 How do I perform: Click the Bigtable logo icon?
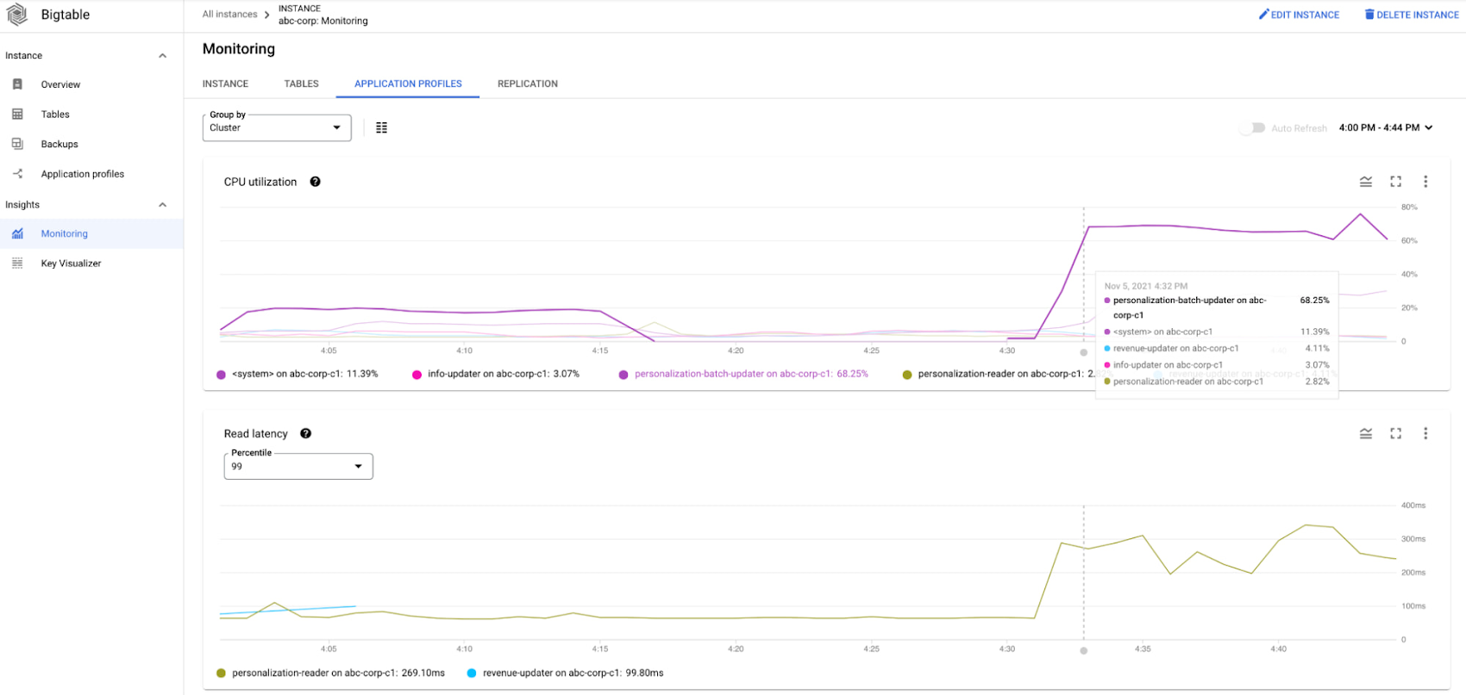(17, 15)
